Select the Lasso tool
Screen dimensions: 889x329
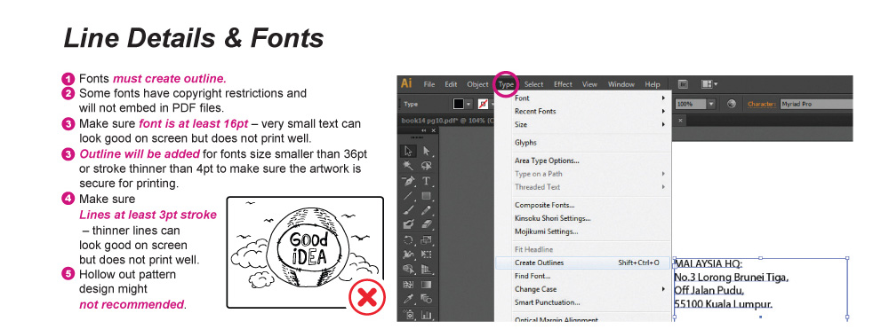coord(426,166)
